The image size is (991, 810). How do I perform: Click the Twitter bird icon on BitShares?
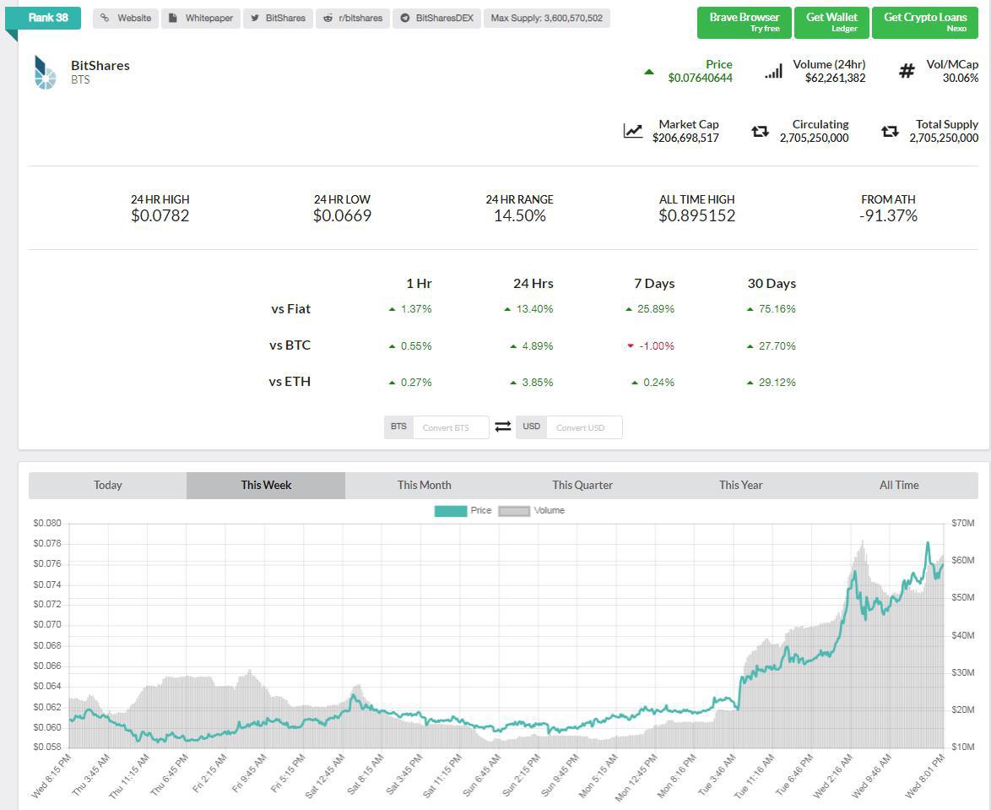254,18
